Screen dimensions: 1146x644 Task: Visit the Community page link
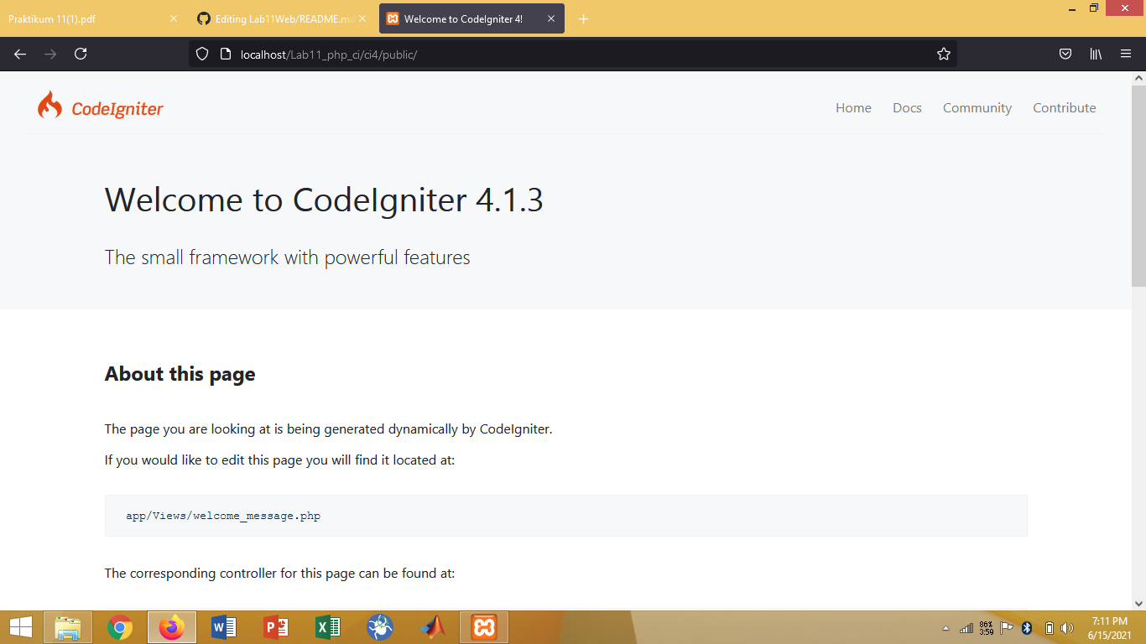[x=977, y=107]
